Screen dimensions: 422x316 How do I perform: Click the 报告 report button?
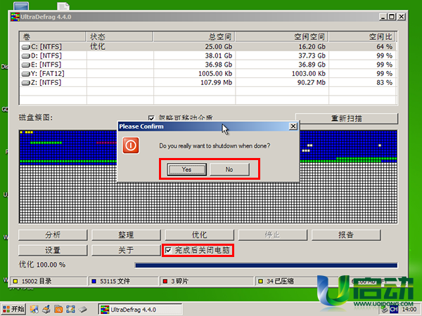(x=346, y=235)
